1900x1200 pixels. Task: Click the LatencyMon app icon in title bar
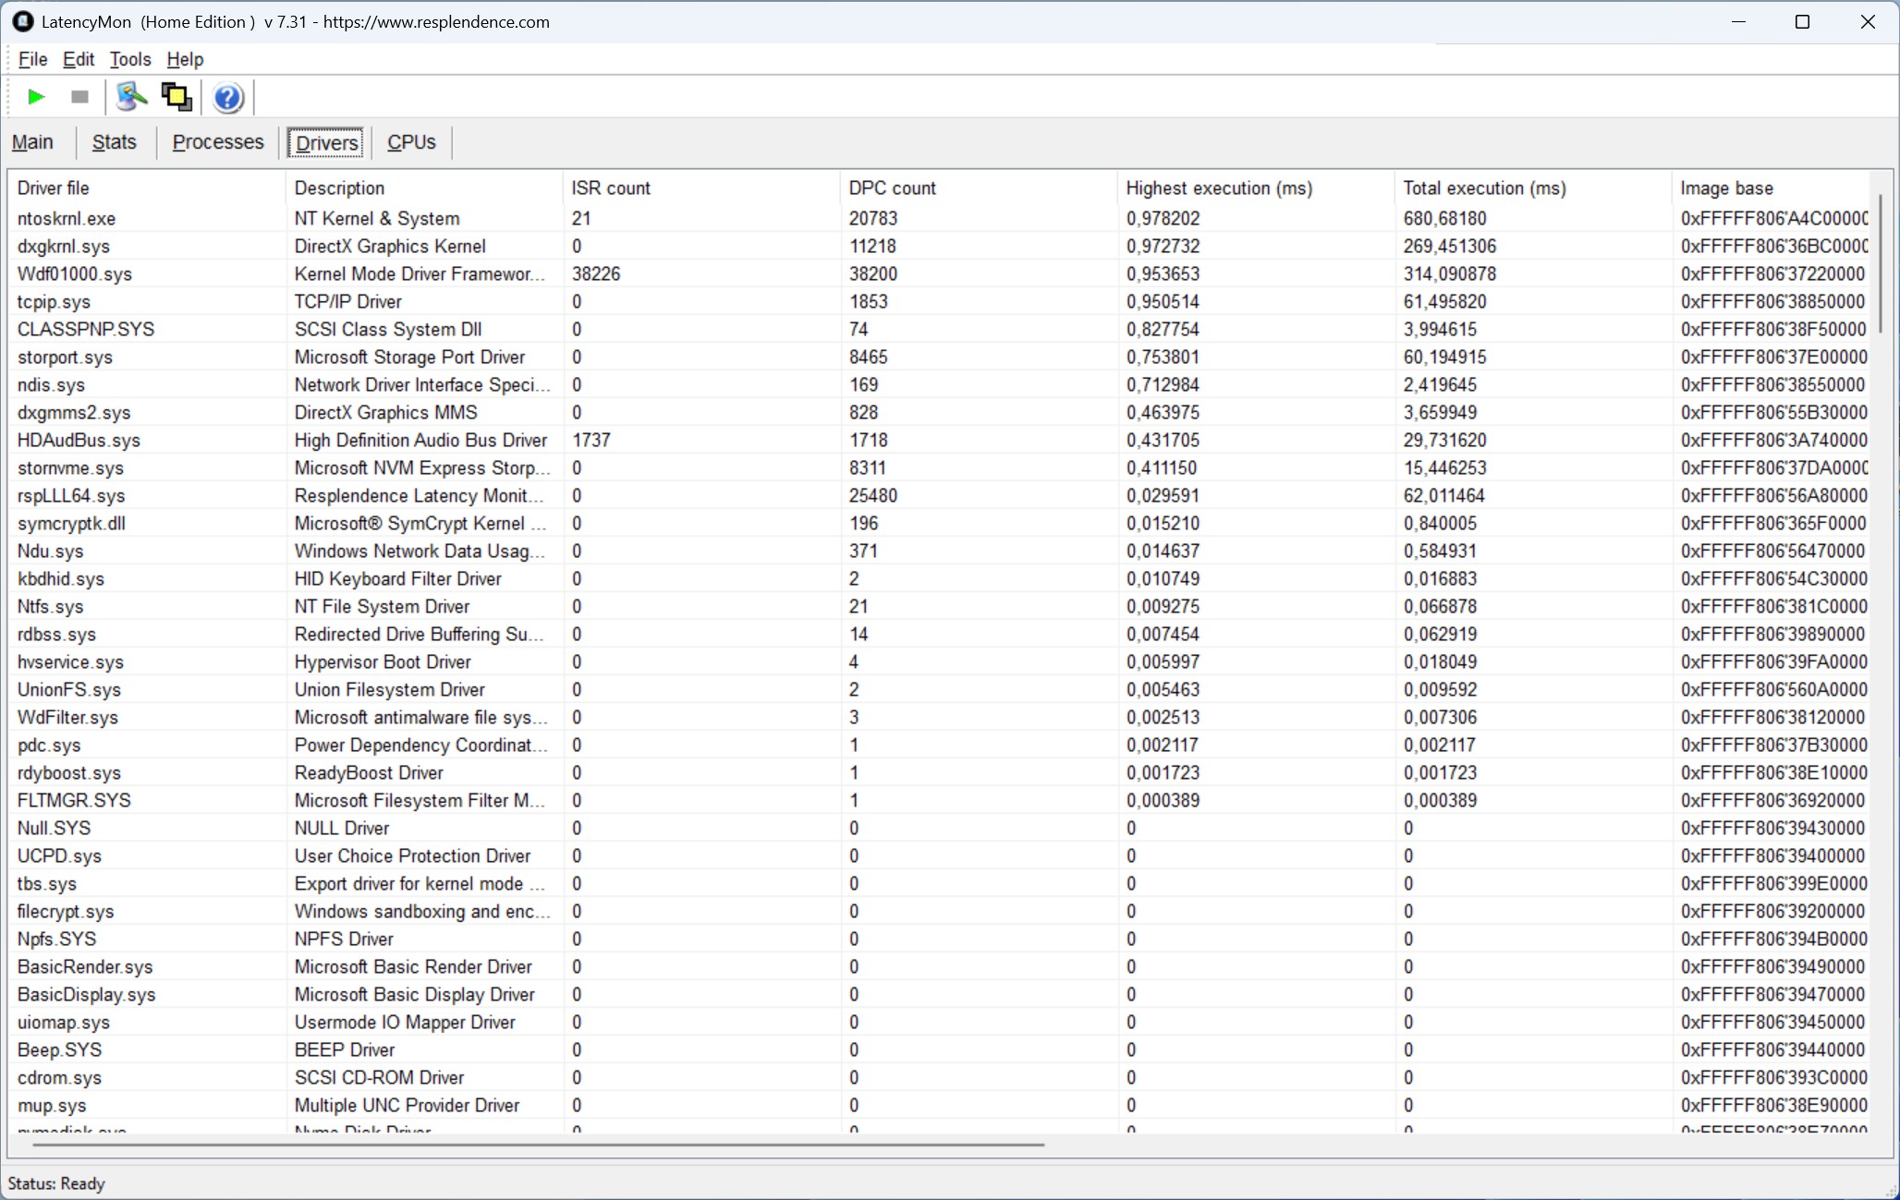point(22,21)
